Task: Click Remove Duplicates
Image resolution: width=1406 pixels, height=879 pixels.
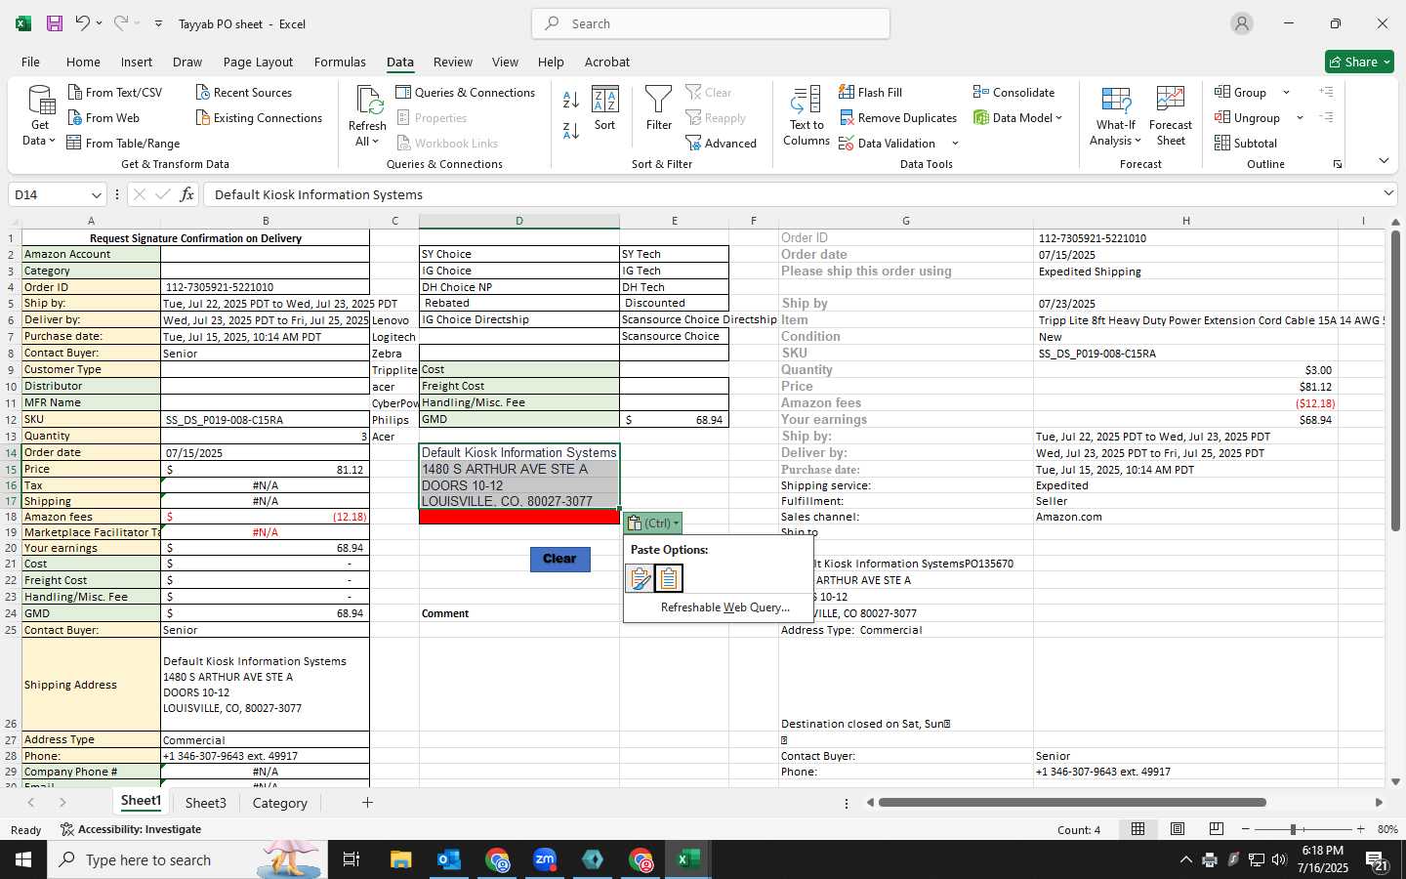Action: [897, 117]
